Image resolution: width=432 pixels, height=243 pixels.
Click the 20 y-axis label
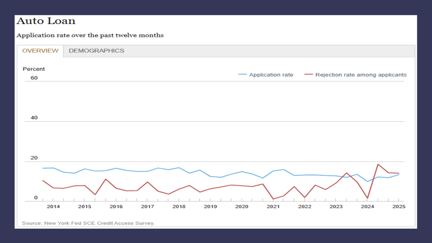tap(34, 158)
